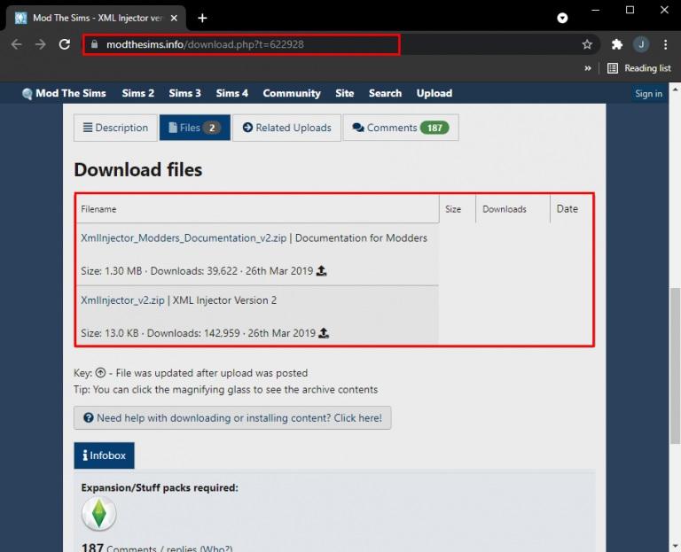
Task: Open the Related Uploads tab
Action: point(286,128)
